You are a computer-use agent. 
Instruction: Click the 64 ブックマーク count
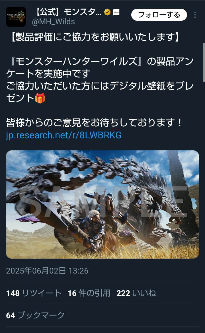(x=35, y=315)
